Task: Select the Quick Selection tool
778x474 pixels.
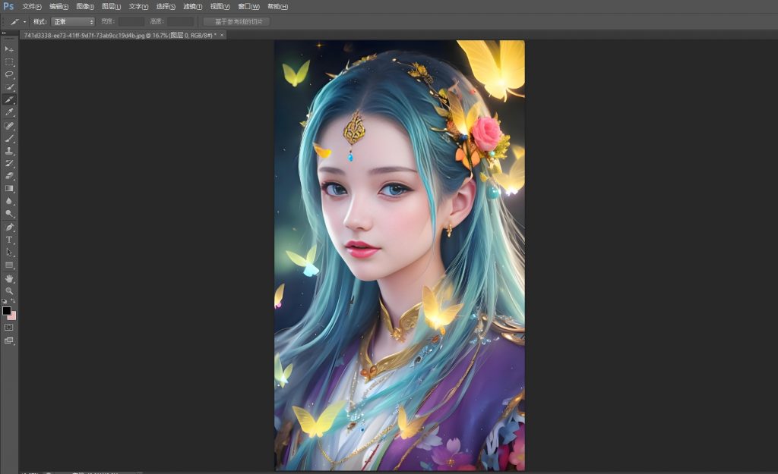Action: tap(9, 87)
